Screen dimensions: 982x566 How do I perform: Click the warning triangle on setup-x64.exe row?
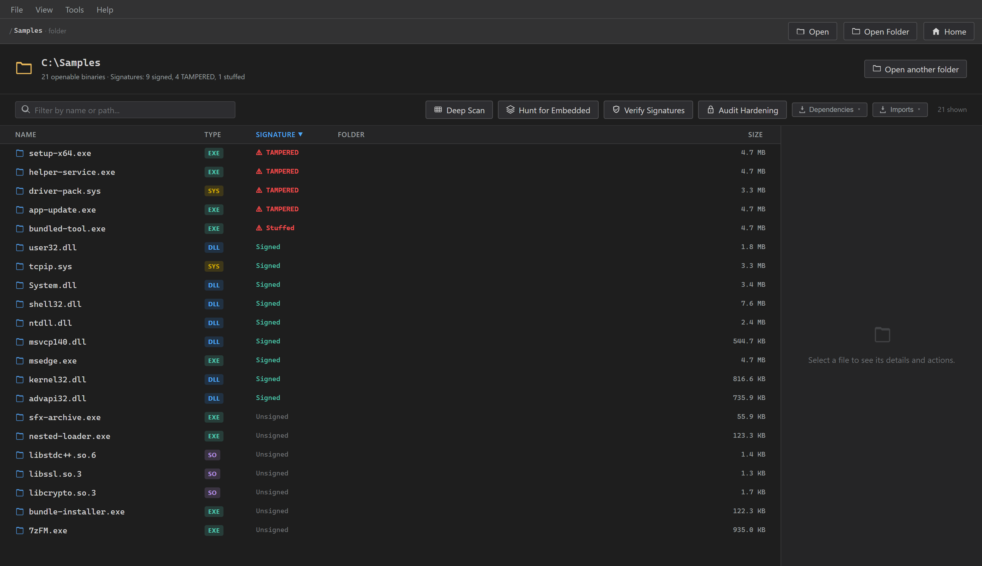point(259,153)
